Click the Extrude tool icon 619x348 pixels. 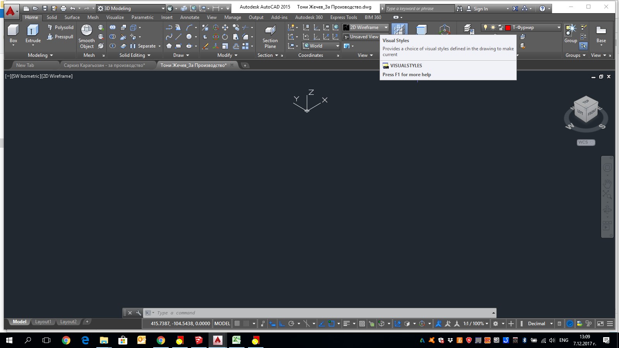(33, 31)
